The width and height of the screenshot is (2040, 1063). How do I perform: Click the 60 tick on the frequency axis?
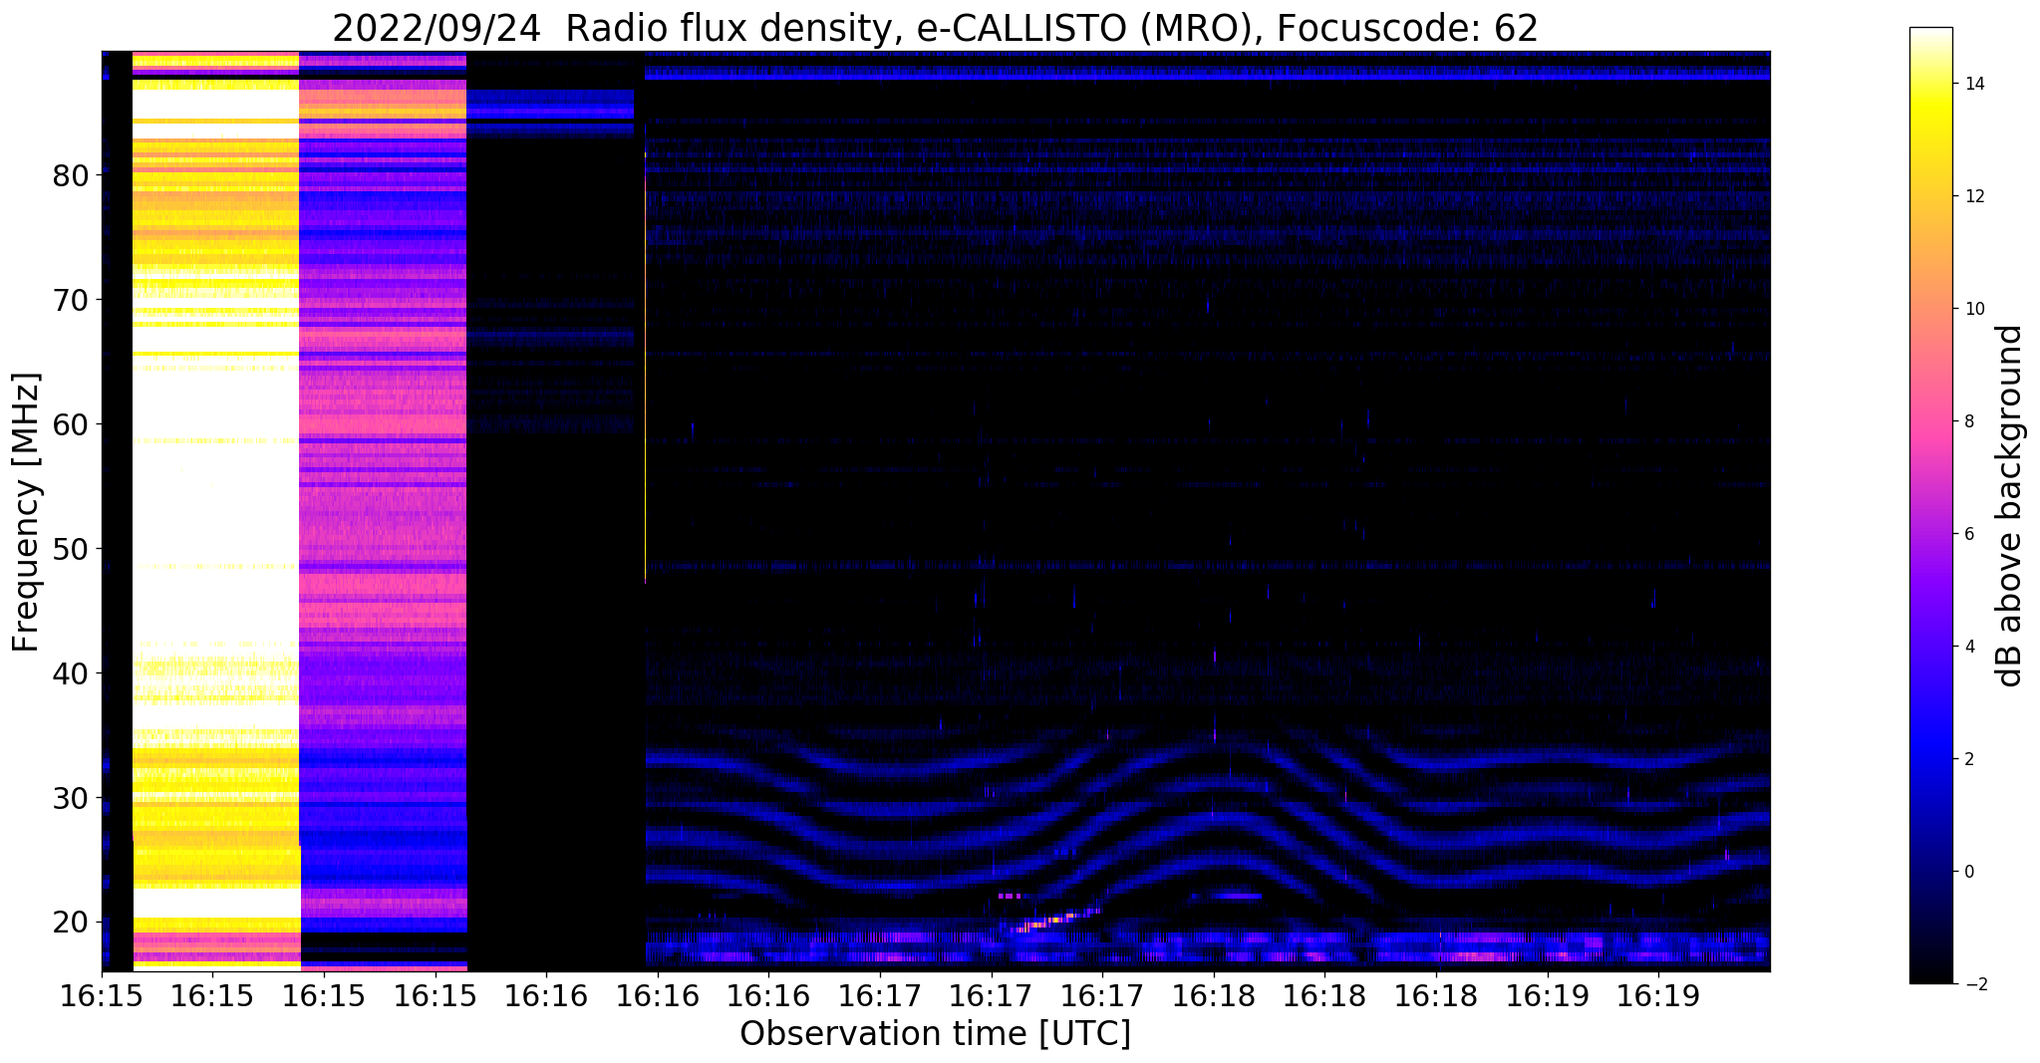pyautogui.click(x=71, y=424)
